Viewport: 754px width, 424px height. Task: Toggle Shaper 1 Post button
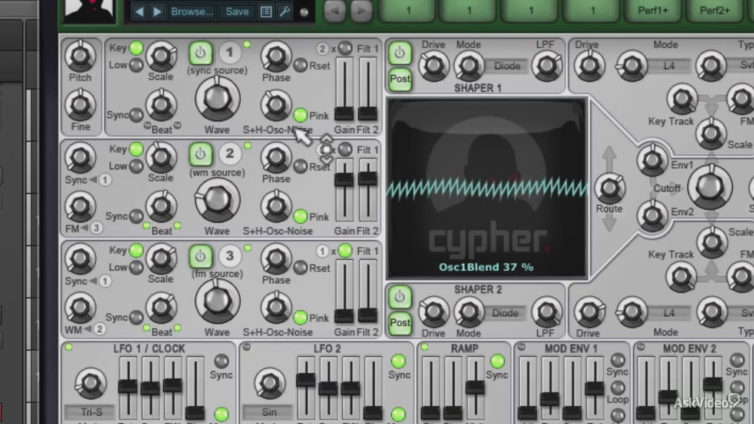[399, 79]
